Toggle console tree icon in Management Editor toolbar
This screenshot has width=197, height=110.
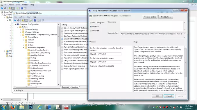pyautogui.click(x=26, y=20)
